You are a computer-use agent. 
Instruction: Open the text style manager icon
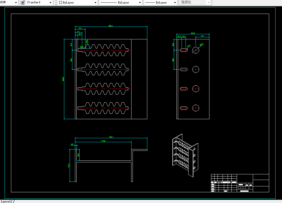(22, 2)
